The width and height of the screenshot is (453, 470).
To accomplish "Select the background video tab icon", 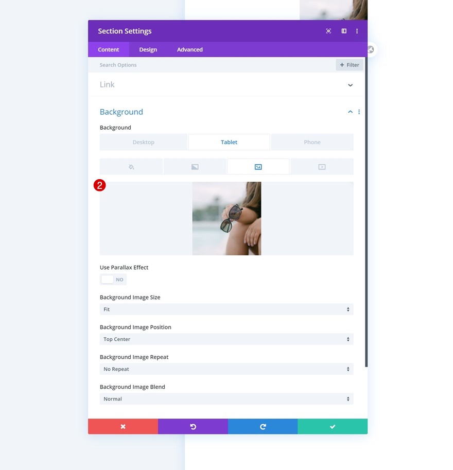I will point(322,167).
